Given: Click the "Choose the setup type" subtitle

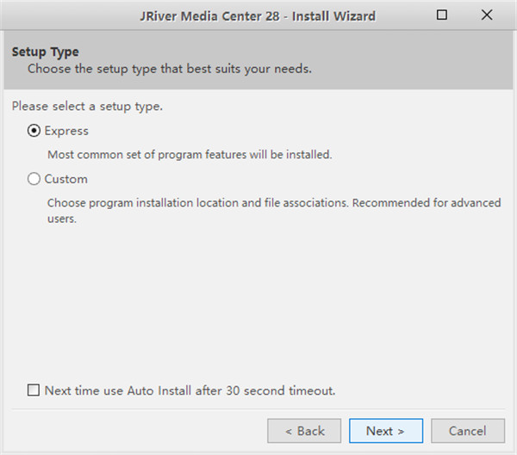Looking at the screenshot, I should point(169,68).
